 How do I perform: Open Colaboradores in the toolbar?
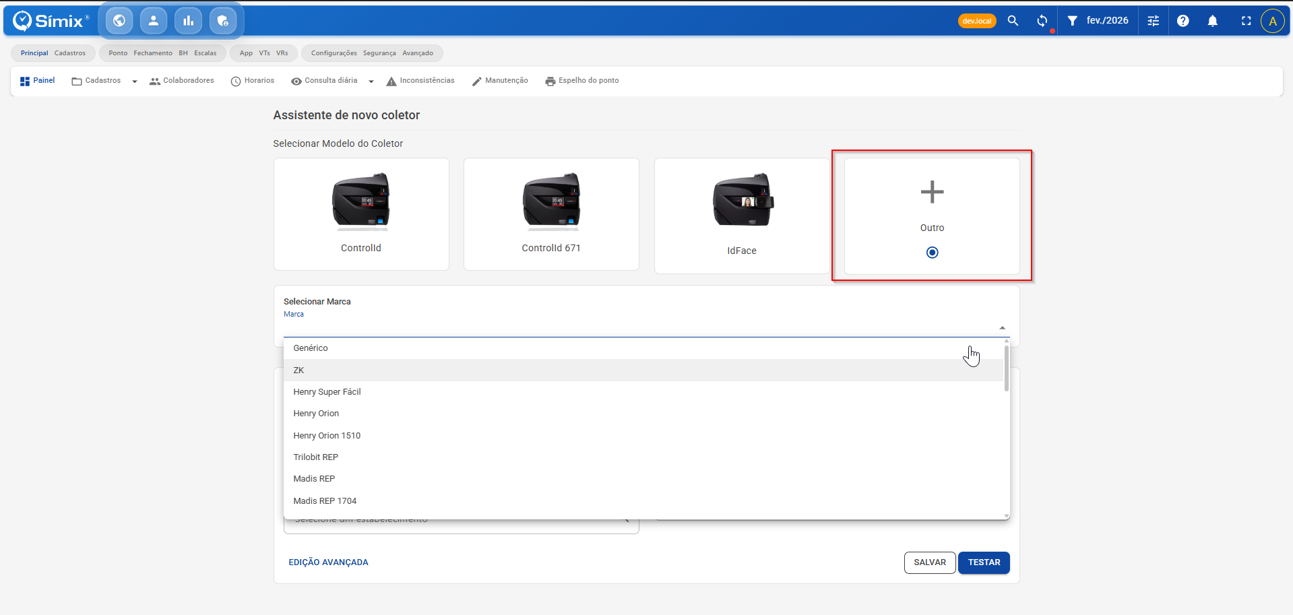point(181,81)
